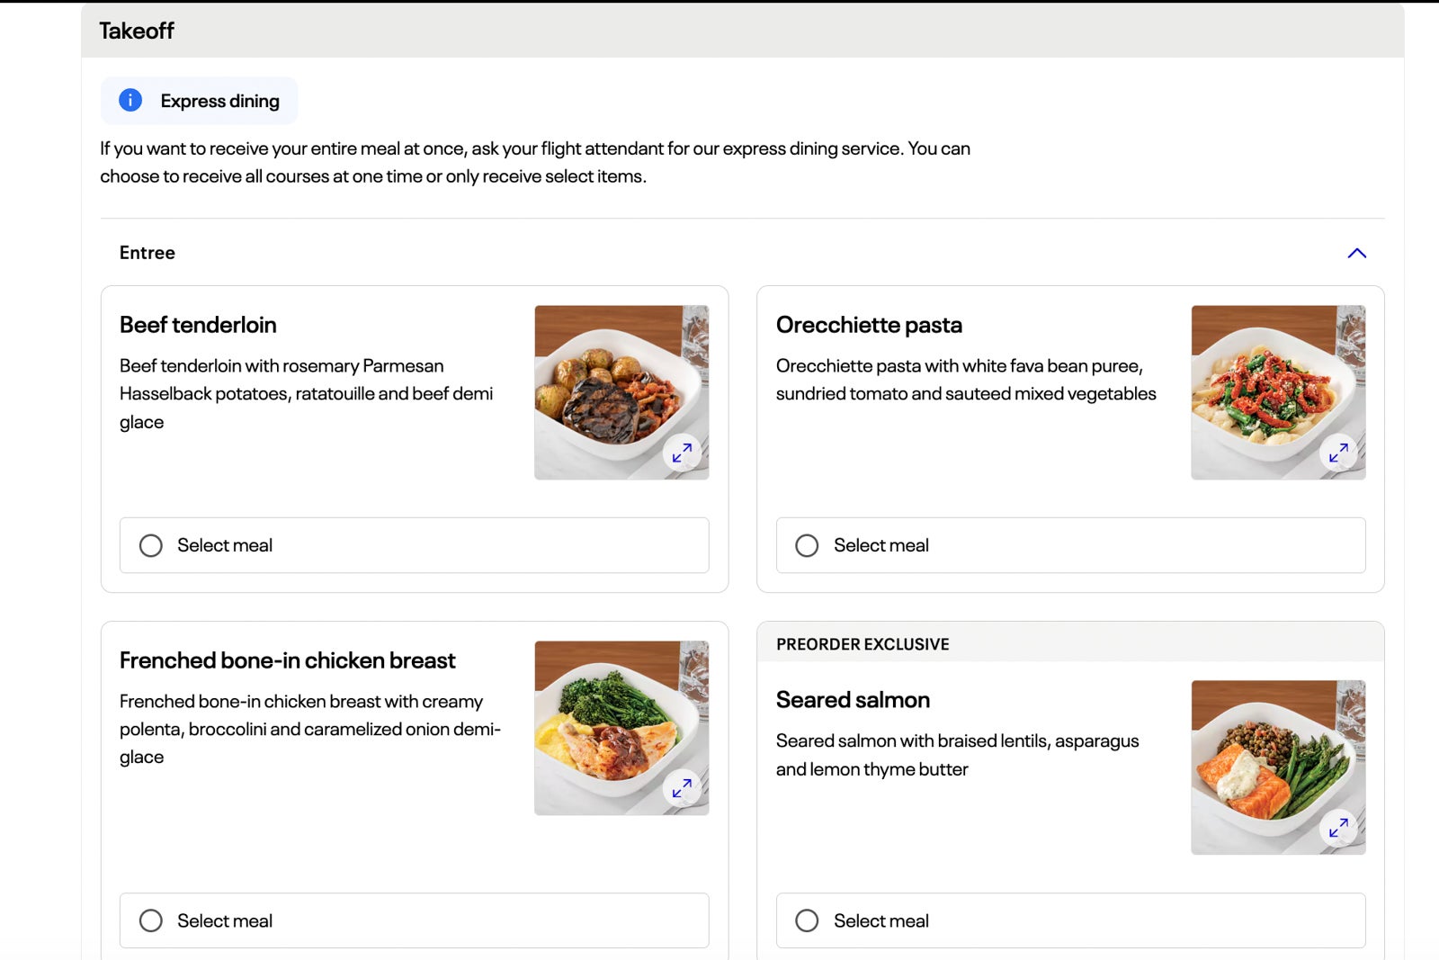Select the Beef tenderloin meal radio
Viewport: 1439px width, 960px height.
pyautogui.click(x=151, y=545)
